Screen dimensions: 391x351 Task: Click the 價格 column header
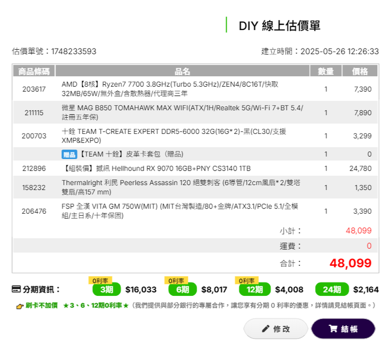tap(360, 71)
